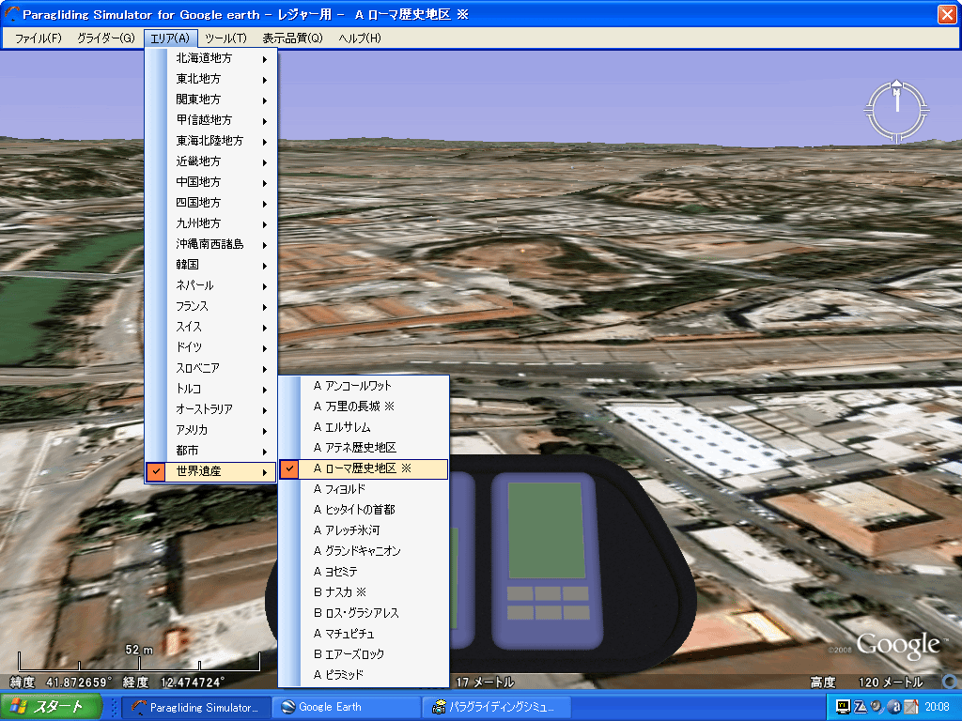The image size is (962, 721).
Task: Click the streaming status ring icon
Action: pos(951,682)
